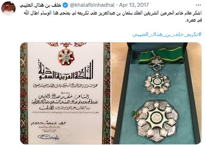Viewport: 206px width, 145px height.
Task: Click the order emblem atop the certificate
Action: tap(66, 57)
